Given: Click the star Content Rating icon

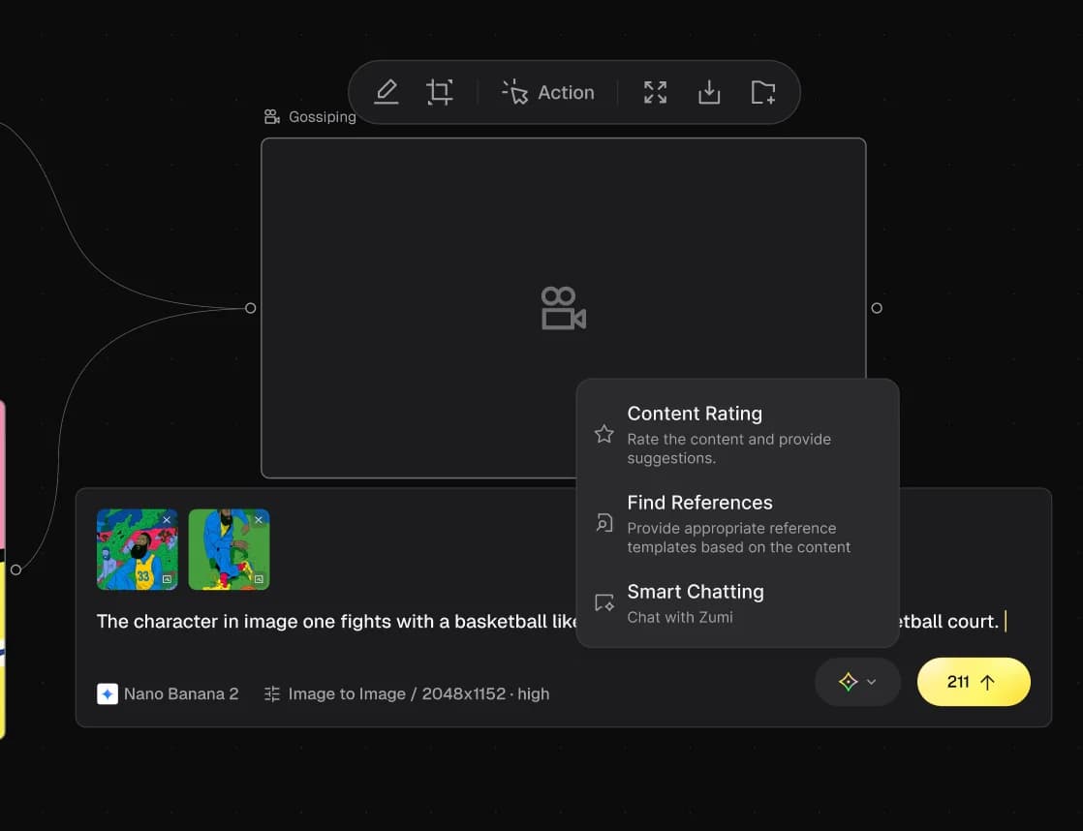Looking at the screenshot, I should 604,434.
